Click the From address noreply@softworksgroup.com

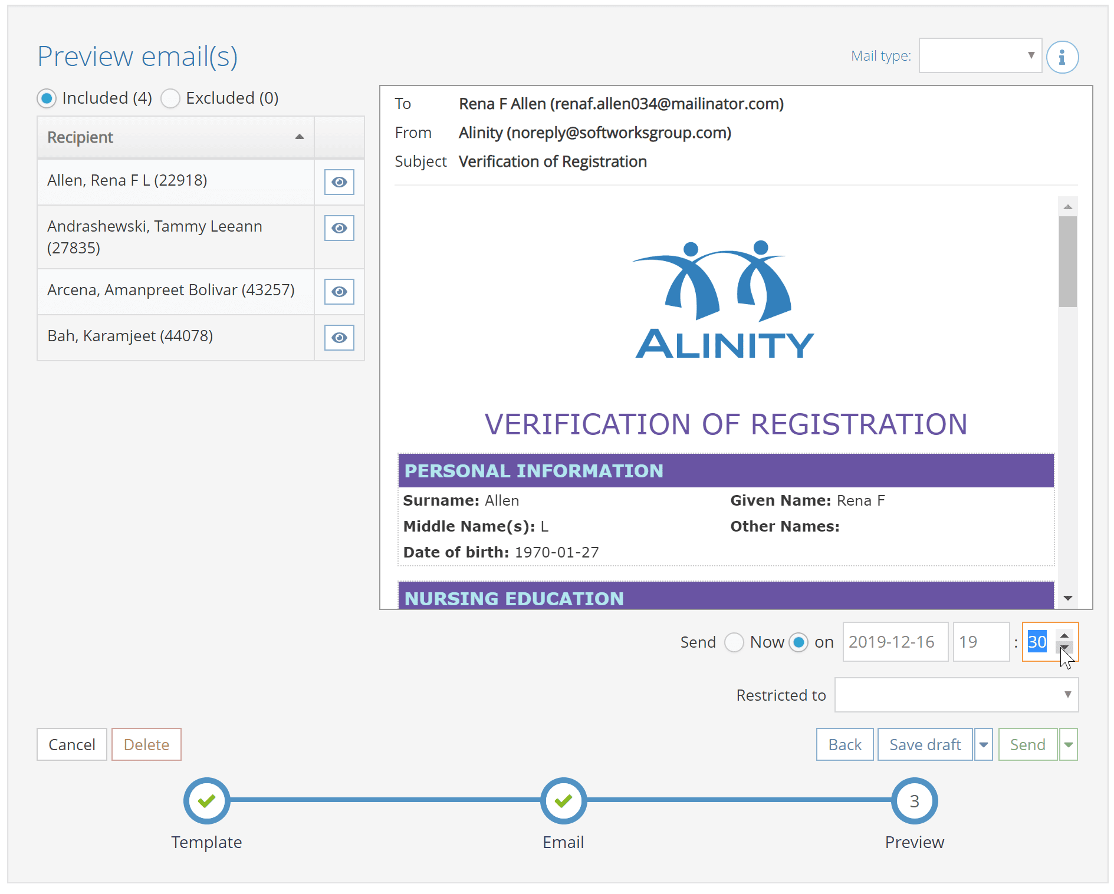pyautogui.click(x=619, y=133)
